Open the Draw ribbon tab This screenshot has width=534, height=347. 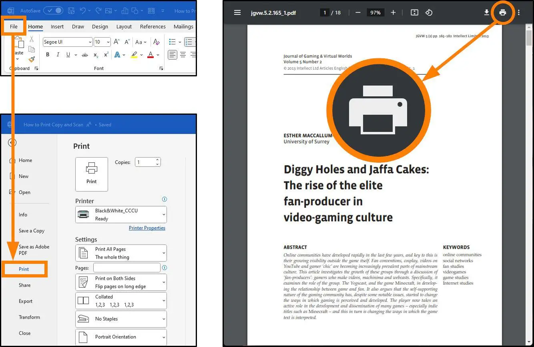(78, 26)
